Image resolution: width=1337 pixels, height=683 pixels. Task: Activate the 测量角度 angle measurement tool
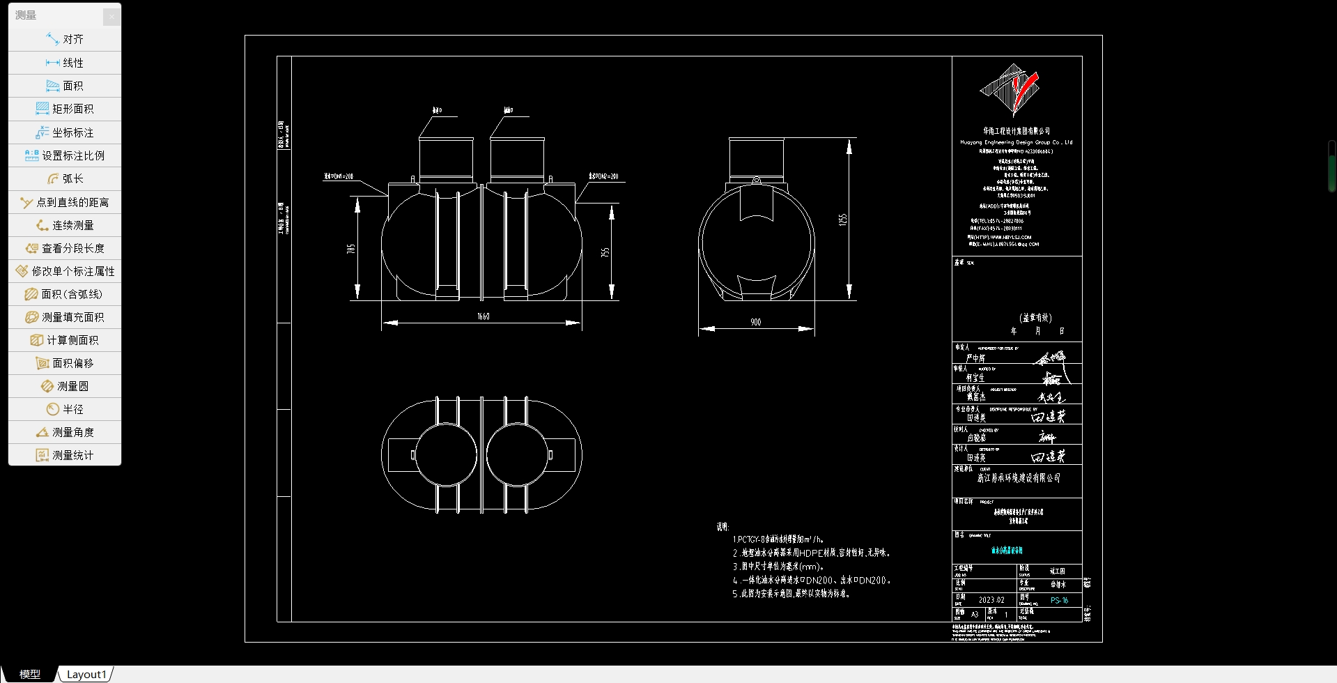tap(65, 432)
